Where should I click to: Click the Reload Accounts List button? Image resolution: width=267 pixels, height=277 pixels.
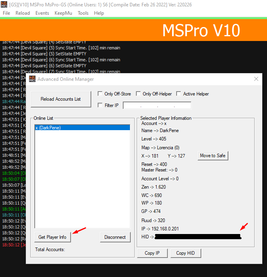pyautogui.click(x=61, y=99)
